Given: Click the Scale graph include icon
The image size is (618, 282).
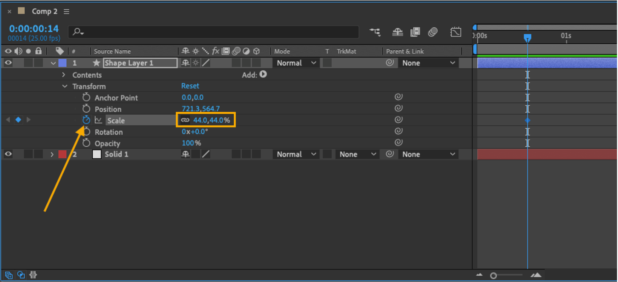Looking at the screenshot, I should click(98, 120).
